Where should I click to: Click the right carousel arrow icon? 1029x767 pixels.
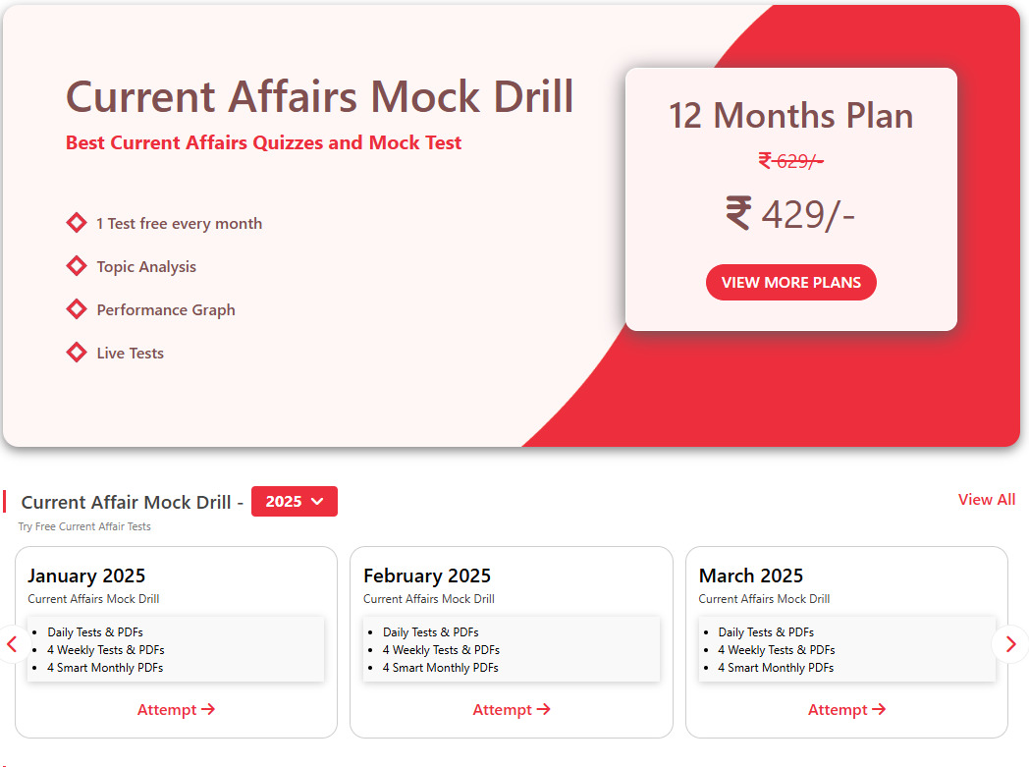click(x=1011, y=644)
